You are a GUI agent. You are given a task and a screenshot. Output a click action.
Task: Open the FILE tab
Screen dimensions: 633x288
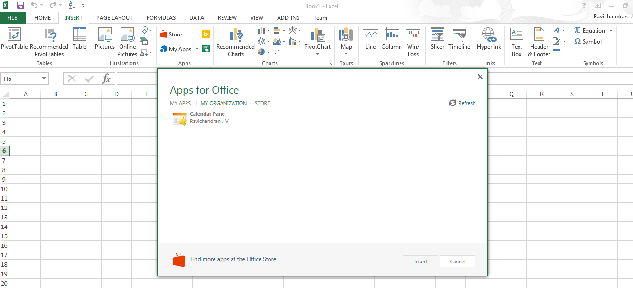tap(12, 18)
